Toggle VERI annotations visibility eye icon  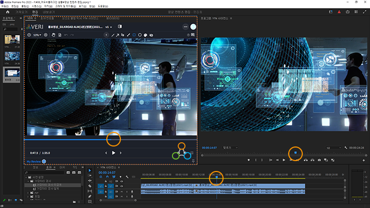tap(151, 35)
